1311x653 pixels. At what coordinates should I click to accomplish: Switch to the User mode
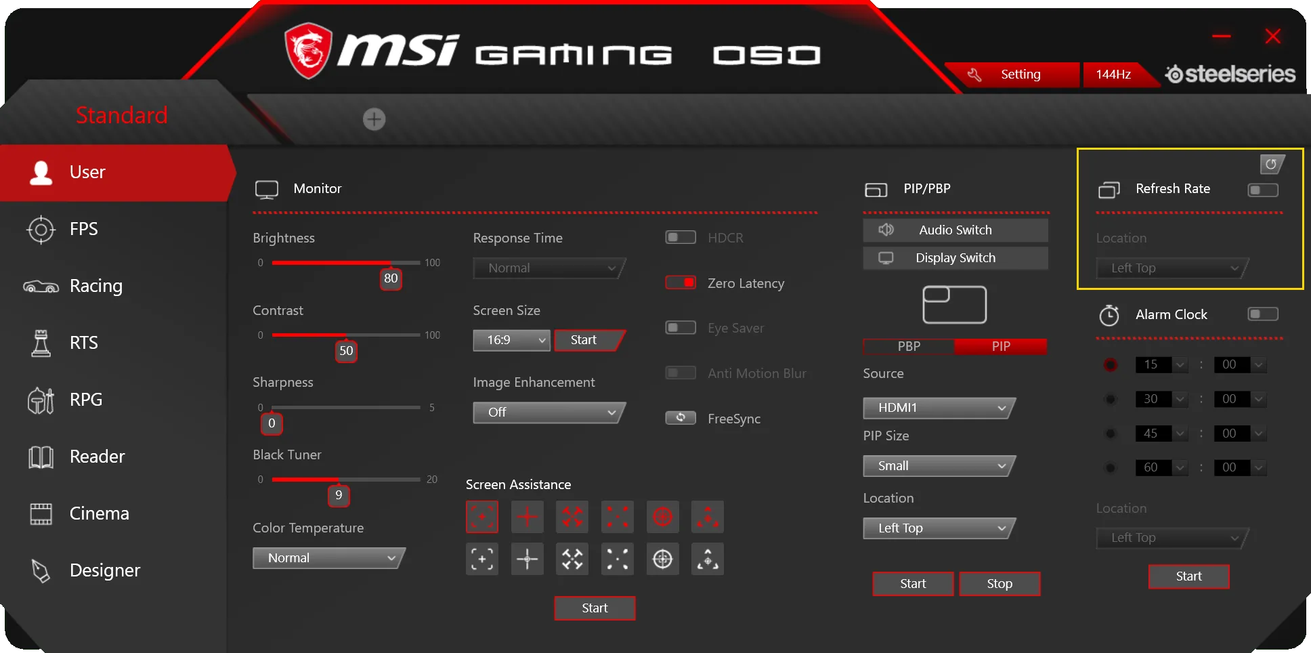[116, 172]
